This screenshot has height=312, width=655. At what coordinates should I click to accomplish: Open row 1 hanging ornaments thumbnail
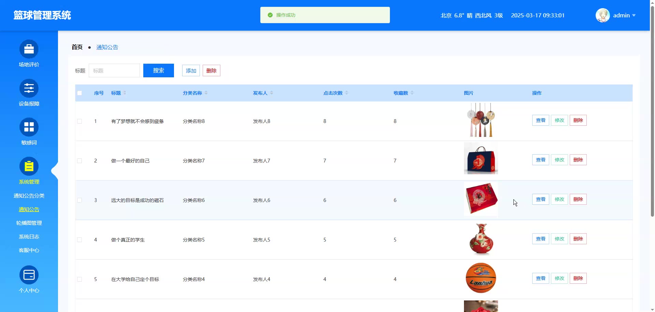point(481,120)
